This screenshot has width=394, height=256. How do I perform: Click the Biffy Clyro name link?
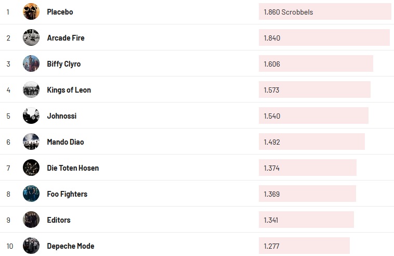63,63
